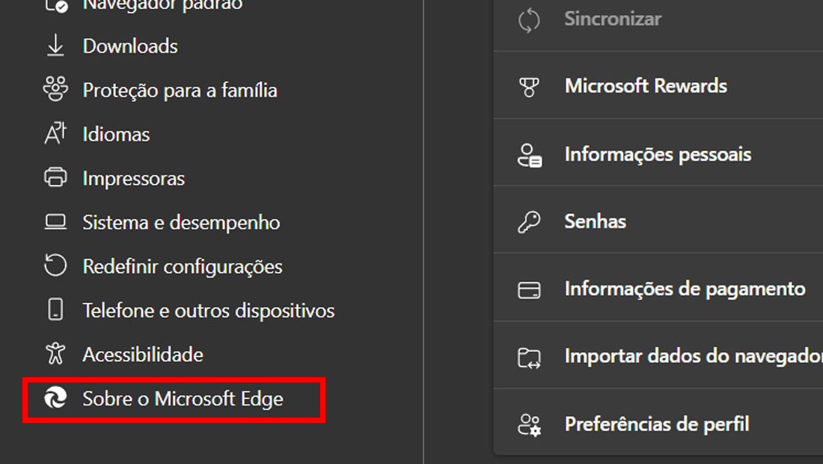Screen dimensions: 823x464
Task: Select the Sistema e desempenho monitor icon
Action: coord(55,222)
